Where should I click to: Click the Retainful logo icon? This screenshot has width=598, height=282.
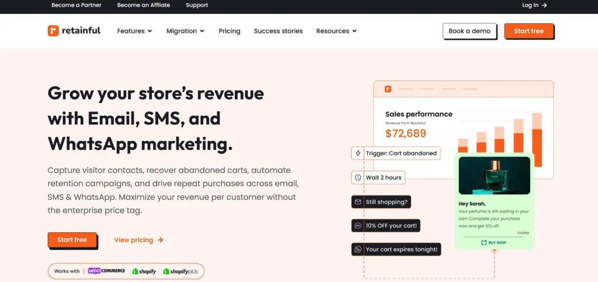pyautogui.click(x=53, y=31)
